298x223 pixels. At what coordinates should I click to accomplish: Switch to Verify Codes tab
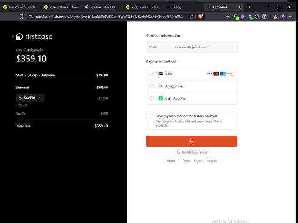(143, 7)
